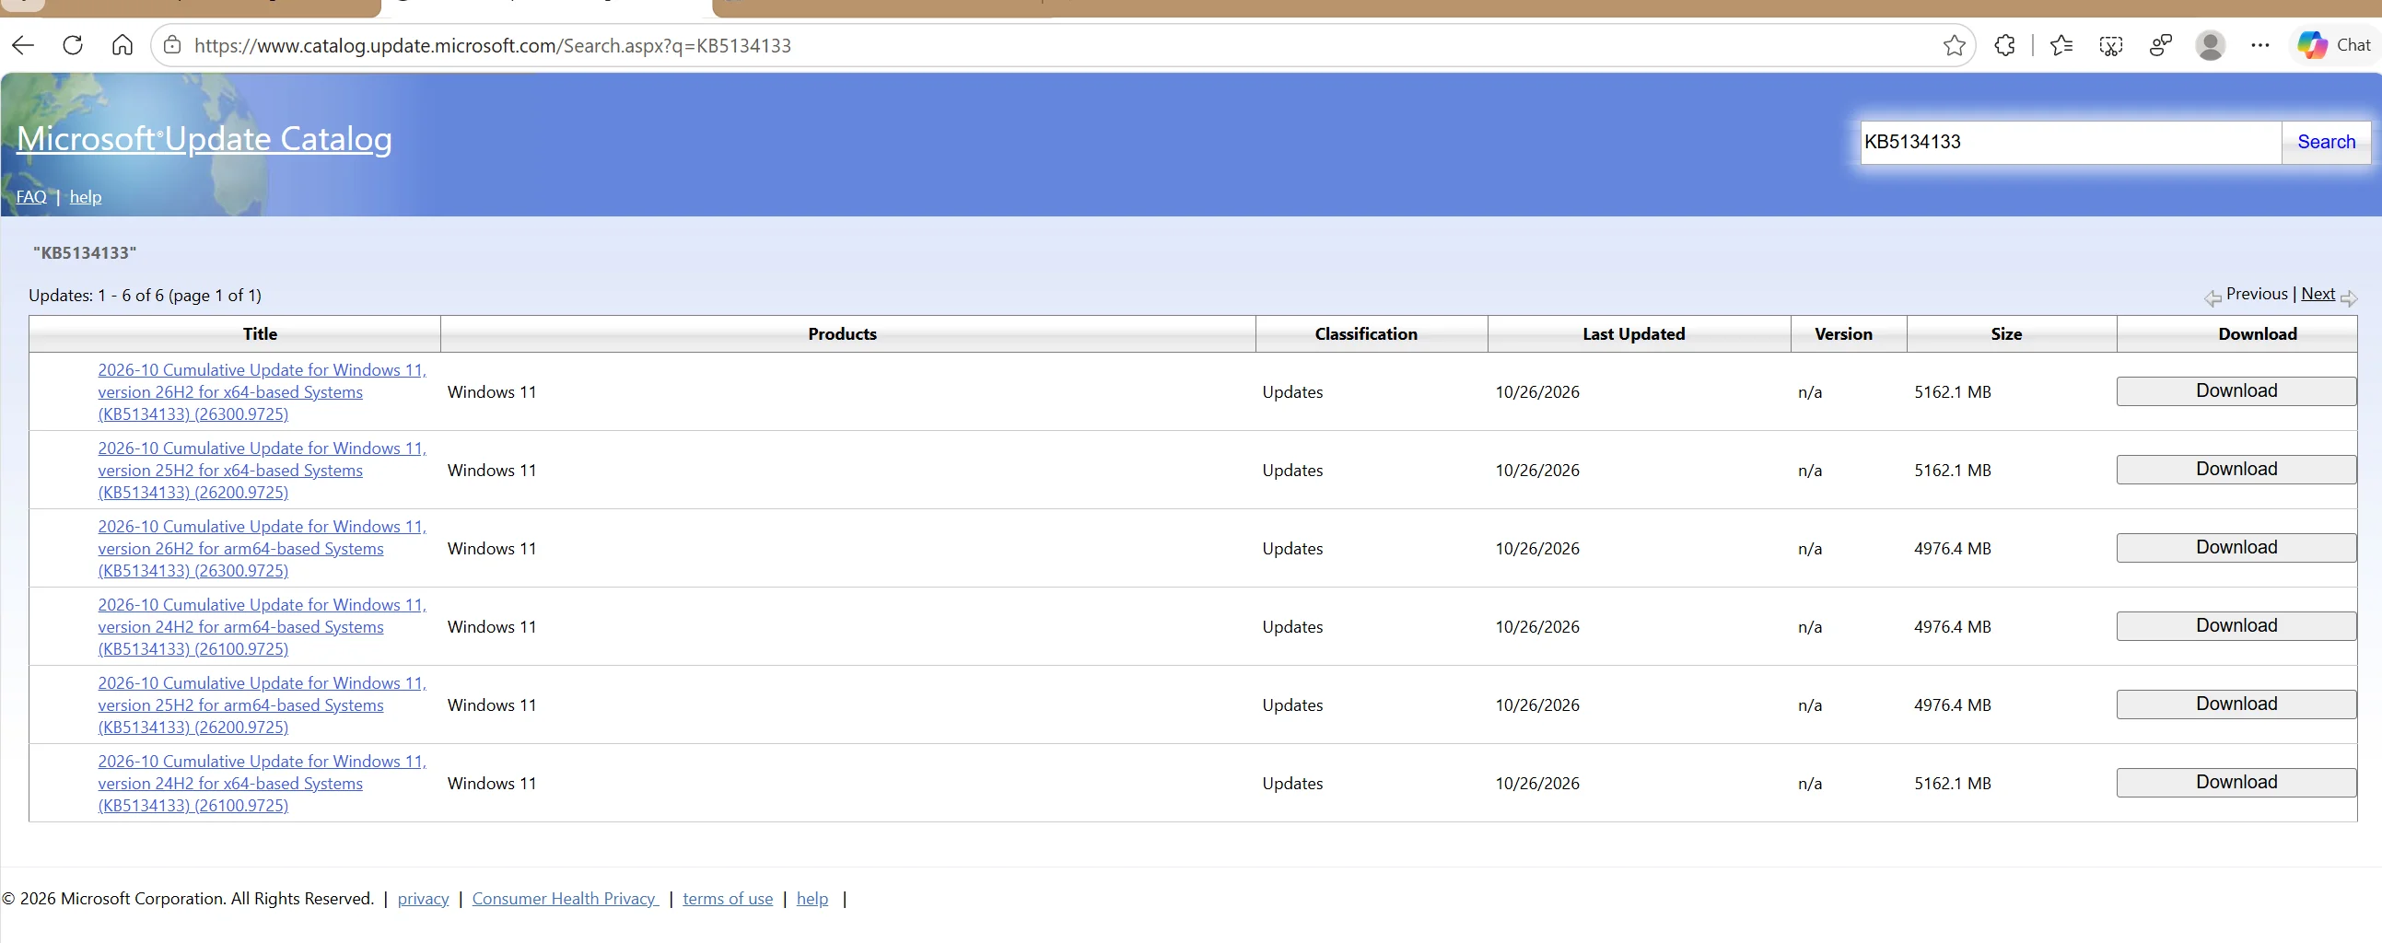The height and width of the screenshot is (943, 2382).
Task: Download the 25H2 arm64 update
Action: [x=2236, y=704]
